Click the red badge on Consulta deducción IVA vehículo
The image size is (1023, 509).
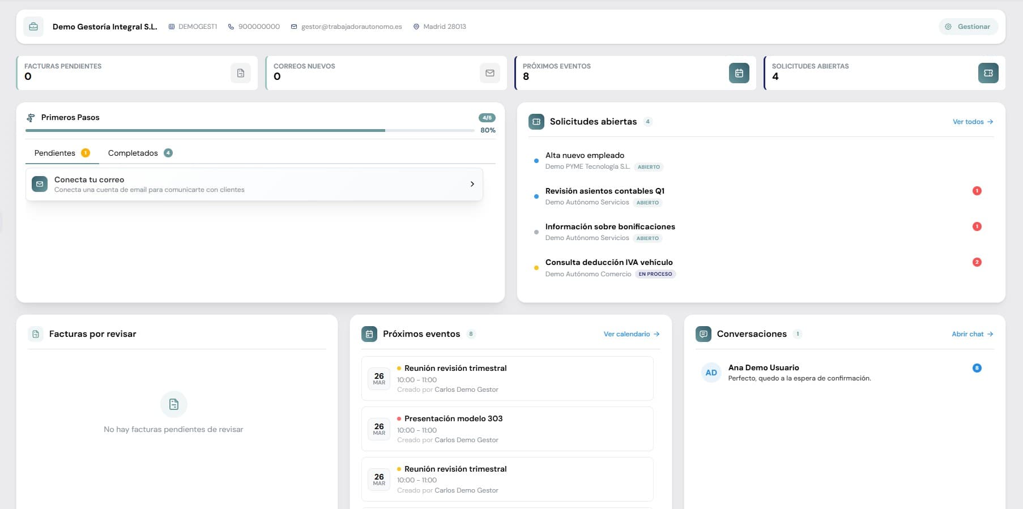[977, 262]
